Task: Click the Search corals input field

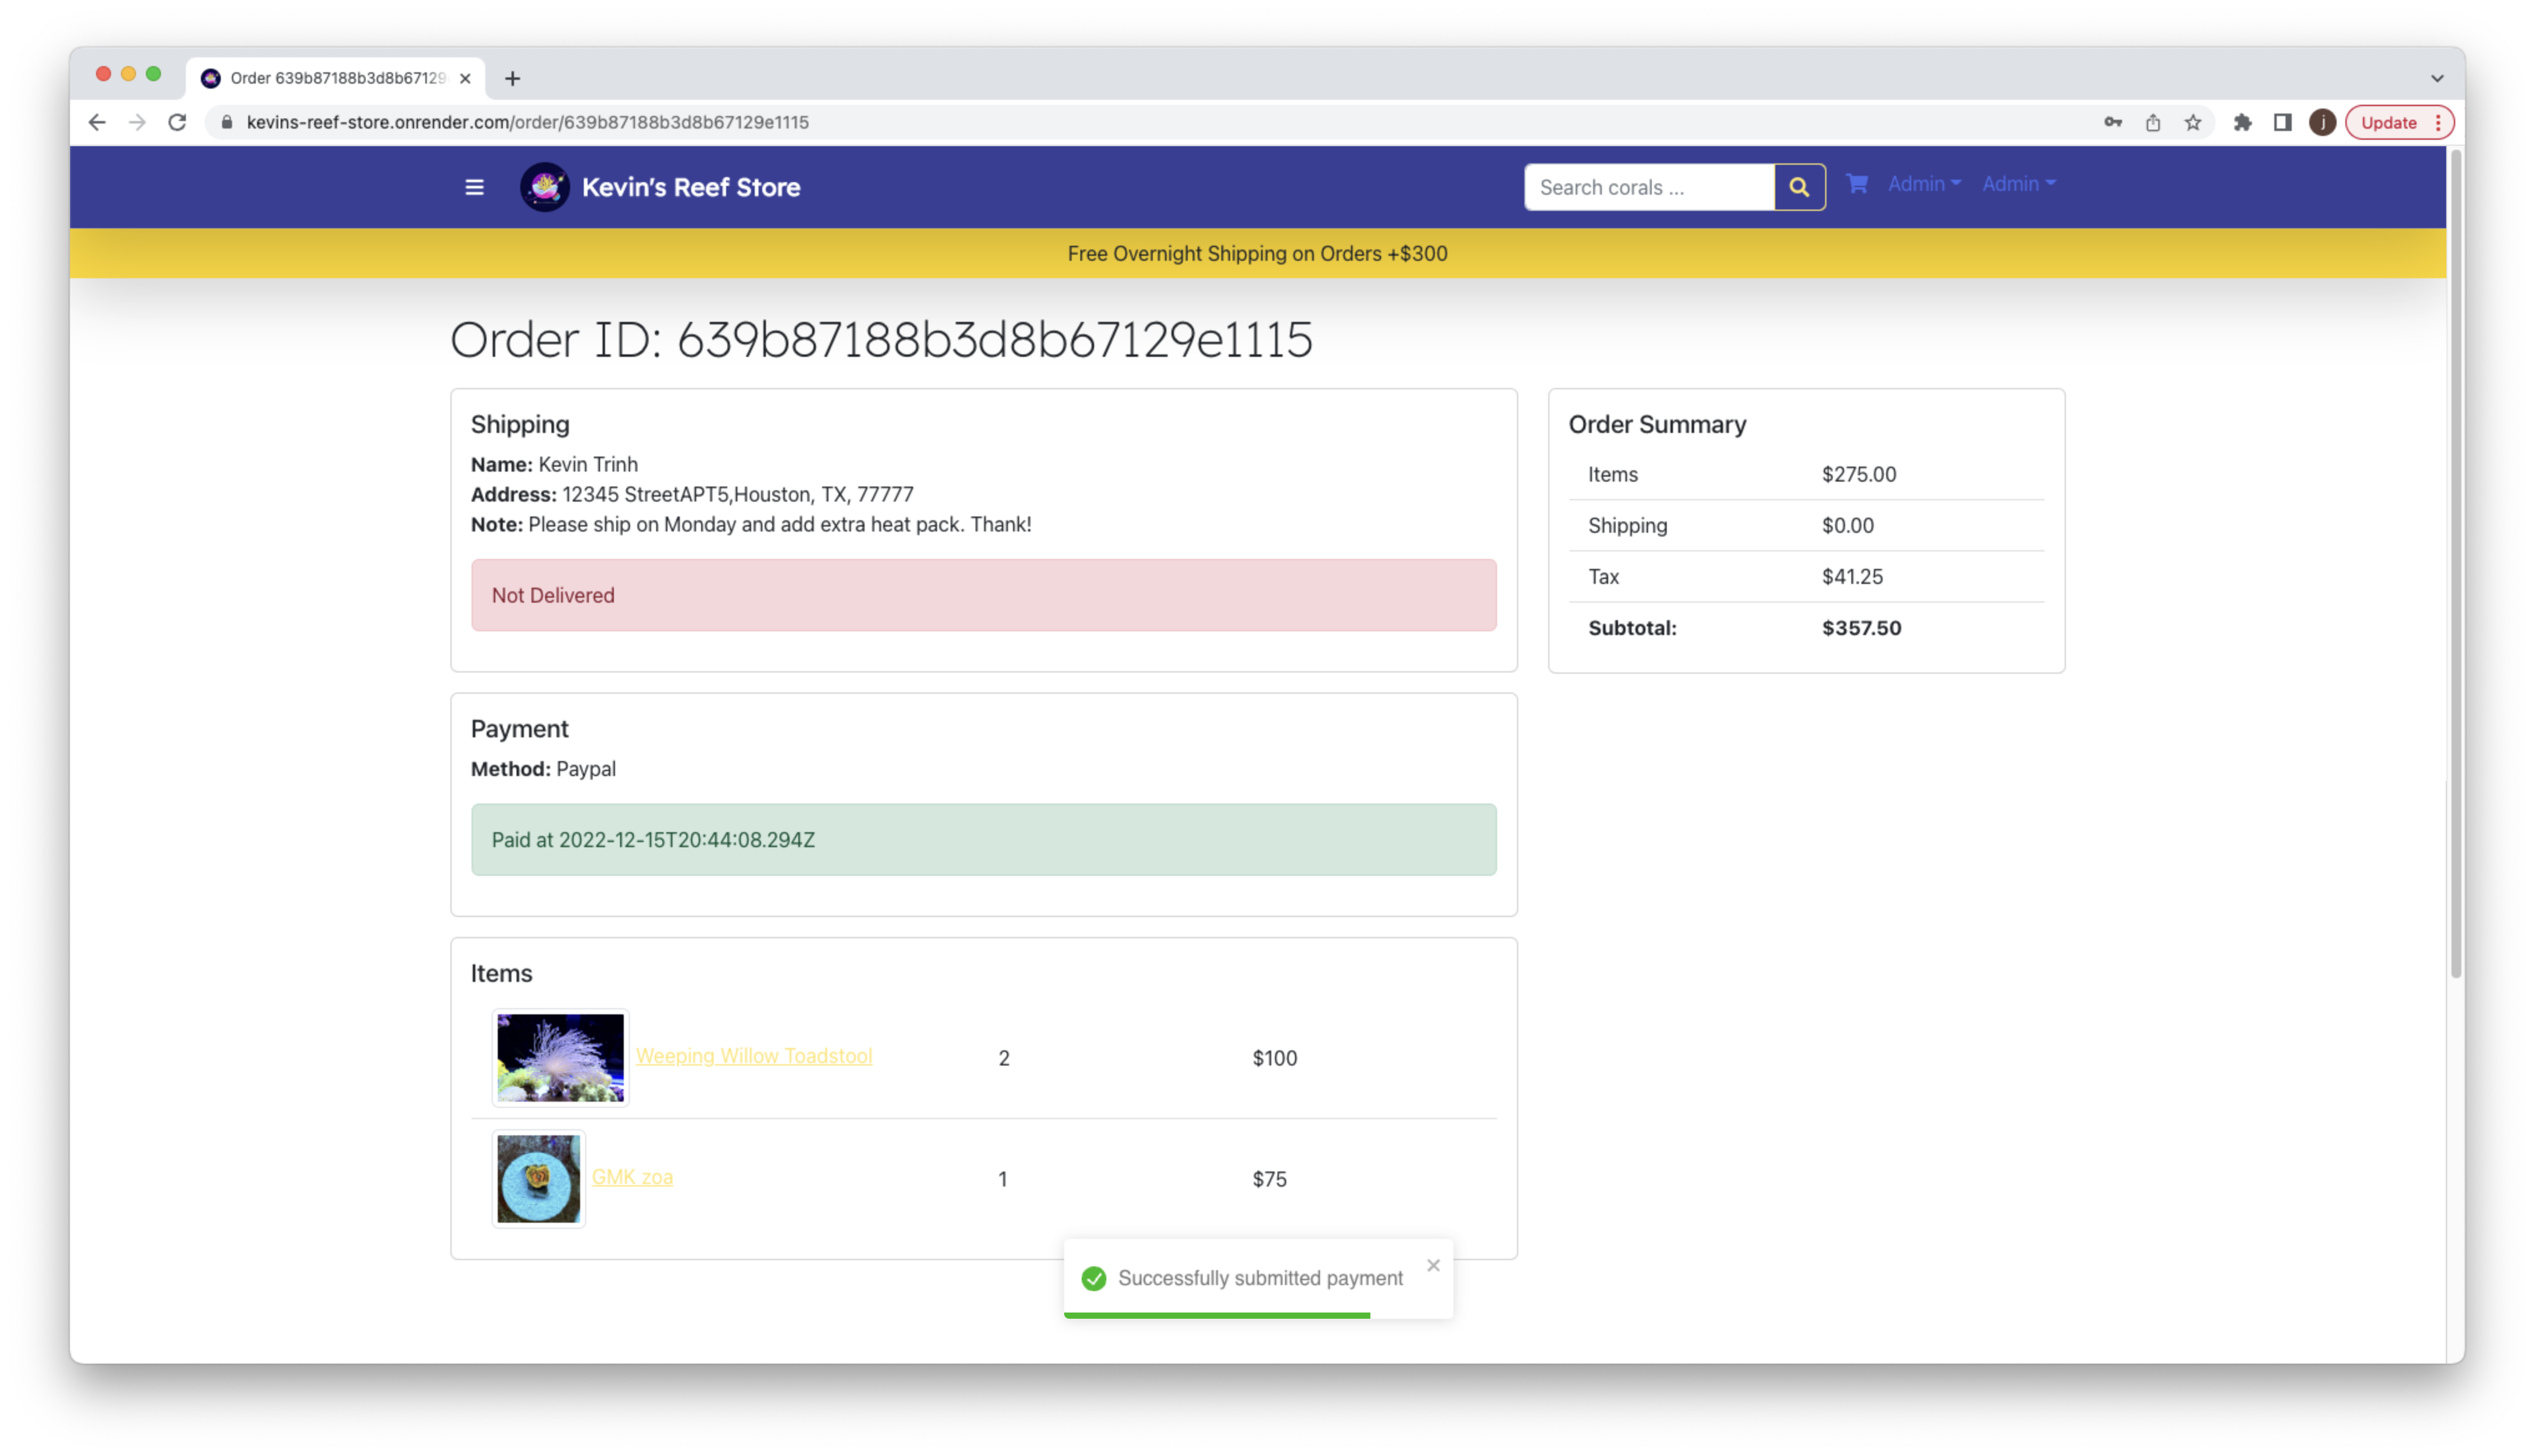Action: tap(1649, 187)
